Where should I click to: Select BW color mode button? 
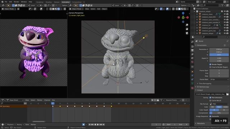click(212, 107)
